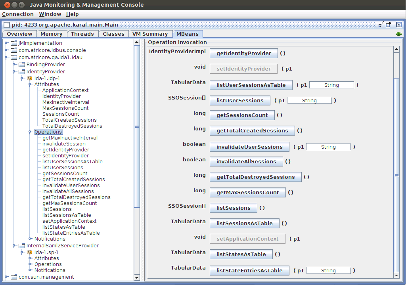This screenshot has width=406, height=285.
Task: Focus the p1 field for listUserSessionsAsTable
Action: pyautogui.click(x=332, y=85)
